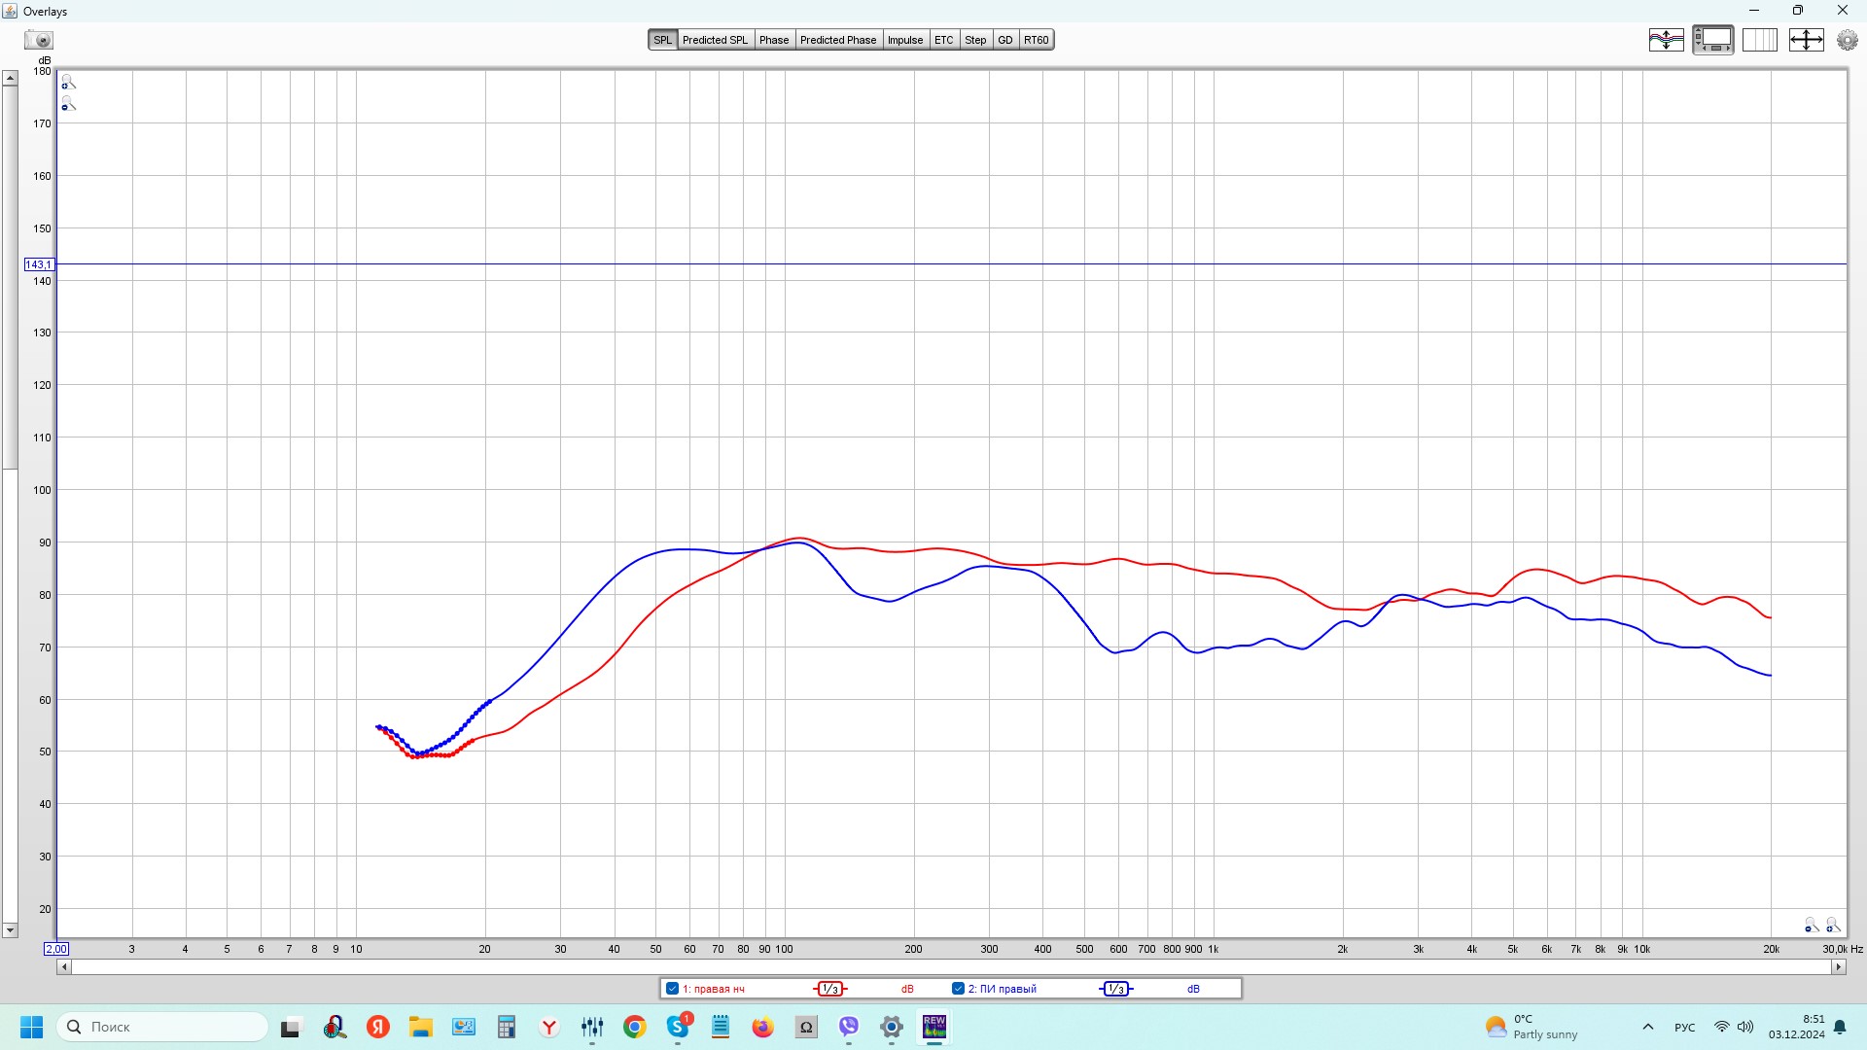The image size is (1867, 1050).
Task: Open graph controls gear icon
Action: coord(1847,40)
